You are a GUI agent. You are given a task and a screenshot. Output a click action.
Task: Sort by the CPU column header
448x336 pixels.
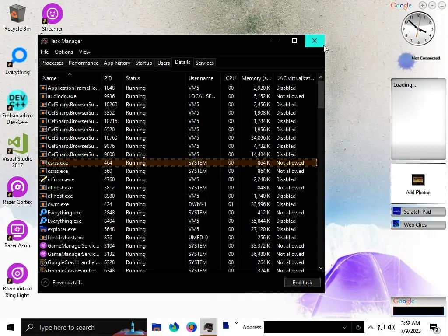(230, 78)
